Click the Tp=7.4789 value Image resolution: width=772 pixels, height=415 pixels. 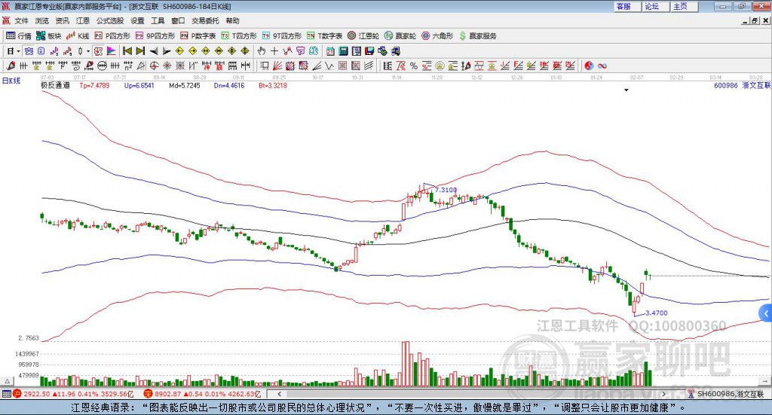[x=94, y=86]
